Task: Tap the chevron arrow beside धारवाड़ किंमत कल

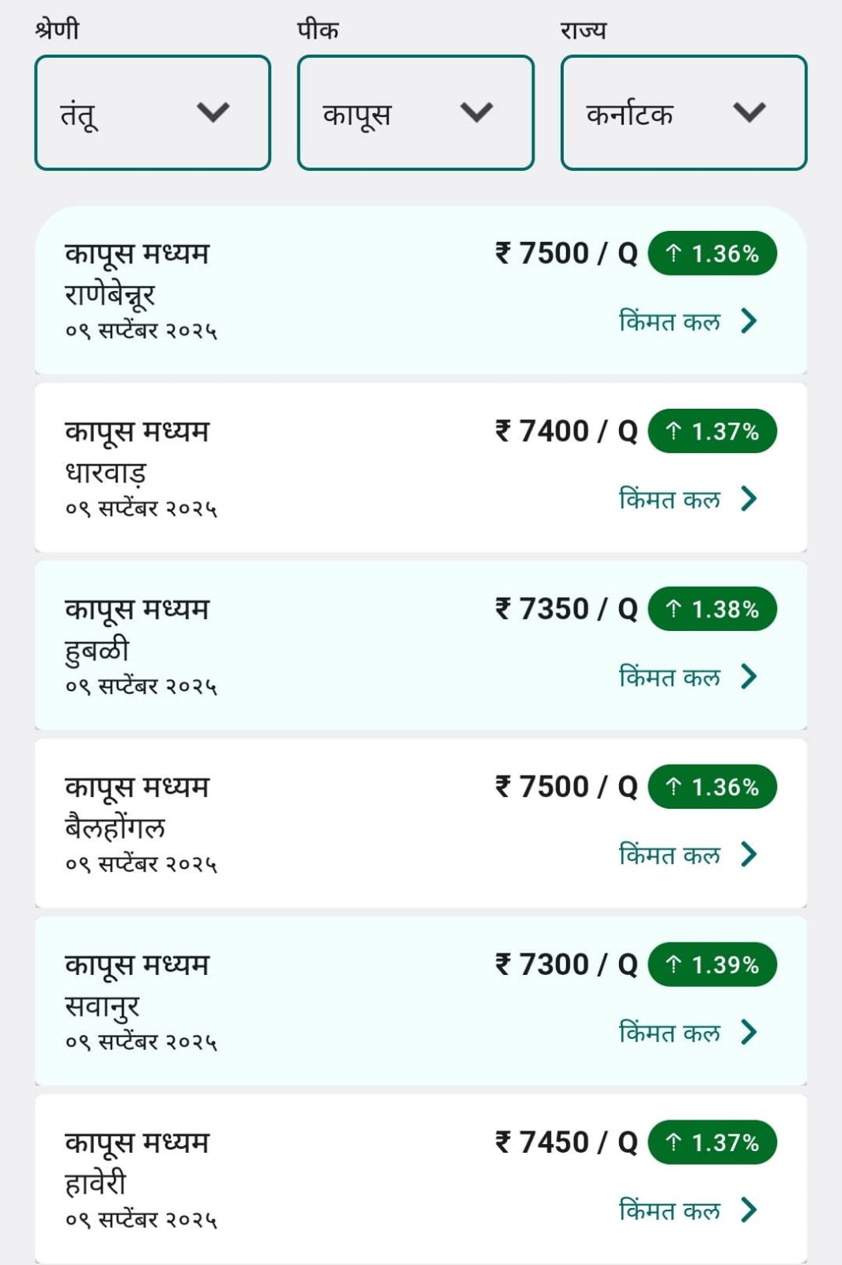Action: pos(749,499)
